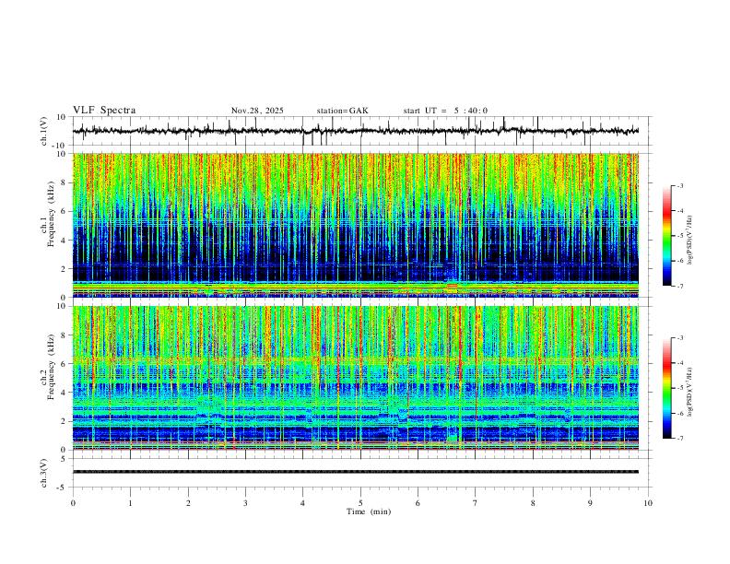Image resolution: width=730 pixels, height=564 pixels.
Task: Click the "ch.3(V)" axis label
Action: 44,473
